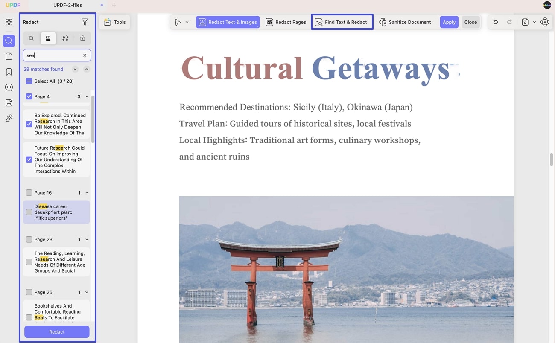555x343 pixels.
Task: Click the document vertical scrollbar thumb
Action: coord(551,159)
